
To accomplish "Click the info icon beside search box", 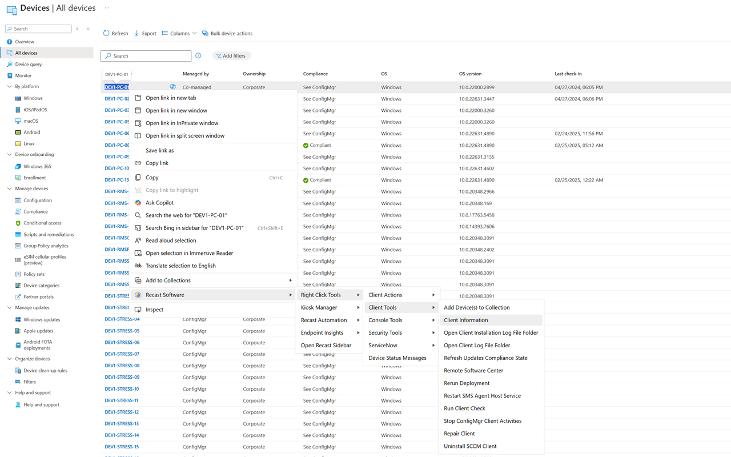I will (x=198, y=55).
